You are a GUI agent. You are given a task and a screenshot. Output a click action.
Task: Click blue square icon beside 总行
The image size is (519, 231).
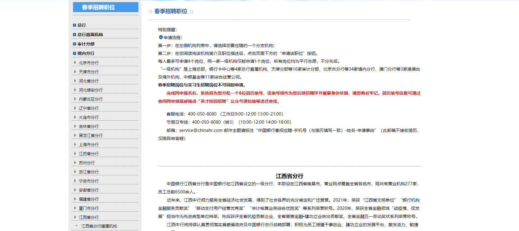coord(75,25)
